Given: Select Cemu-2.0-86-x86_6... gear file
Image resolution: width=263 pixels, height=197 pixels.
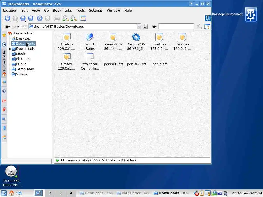Looking at the screenshot, I should (x=136, y=42).
